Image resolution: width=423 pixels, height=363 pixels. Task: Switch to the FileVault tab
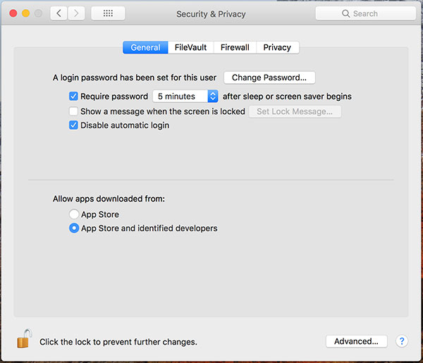190,47
